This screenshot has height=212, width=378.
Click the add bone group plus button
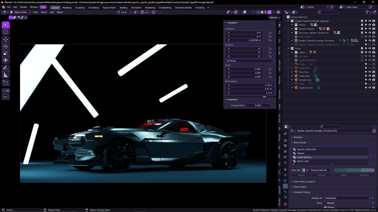pos(373,148)
